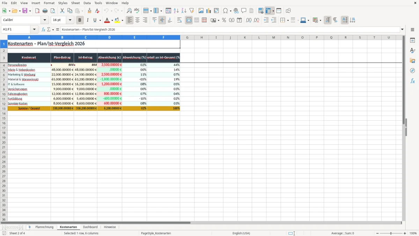Run the Spelling check
The width and height of the screenshot is (419, 236).
point(137,11)
